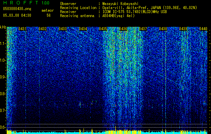211x134 pixels.
Task: Click the 0431 time marker
Action: point(22,29)
